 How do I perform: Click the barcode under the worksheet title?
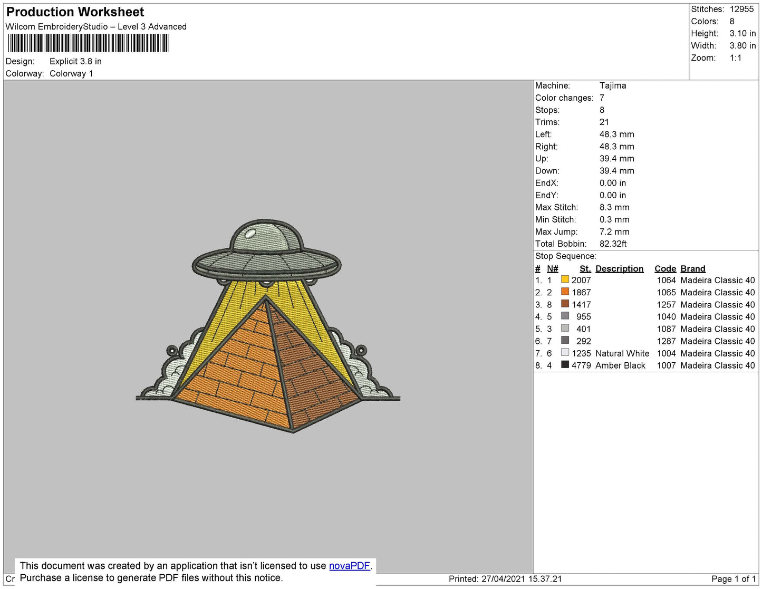click(x=88, y=43)
